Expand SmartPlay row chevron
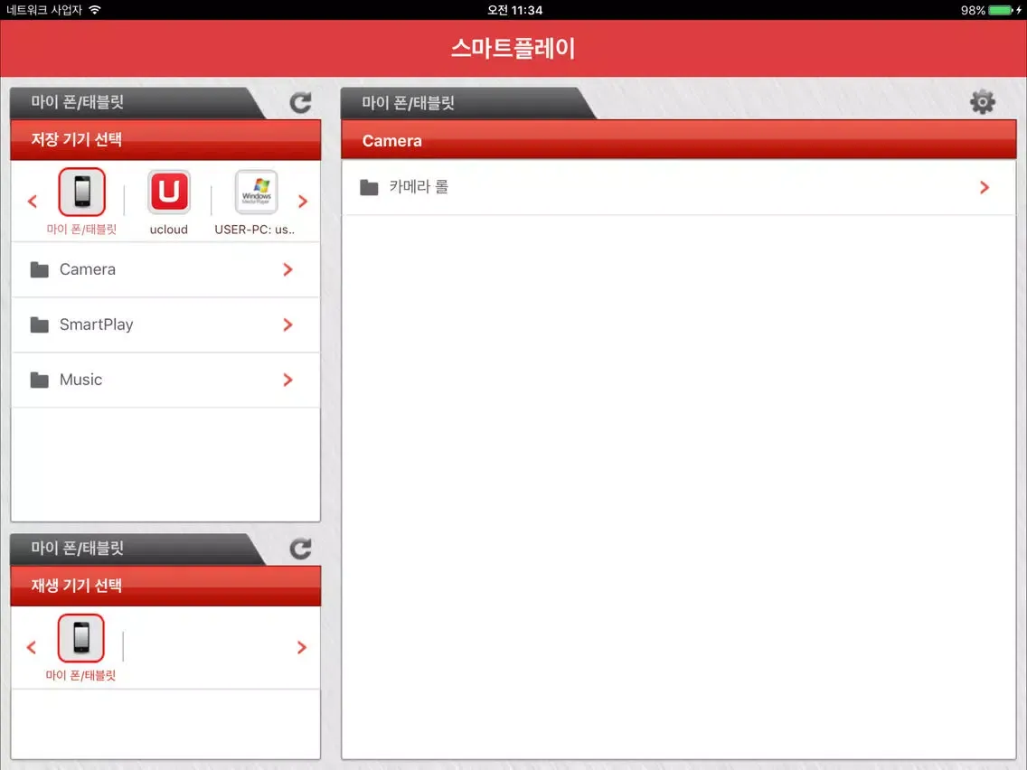 coord(288,324)
